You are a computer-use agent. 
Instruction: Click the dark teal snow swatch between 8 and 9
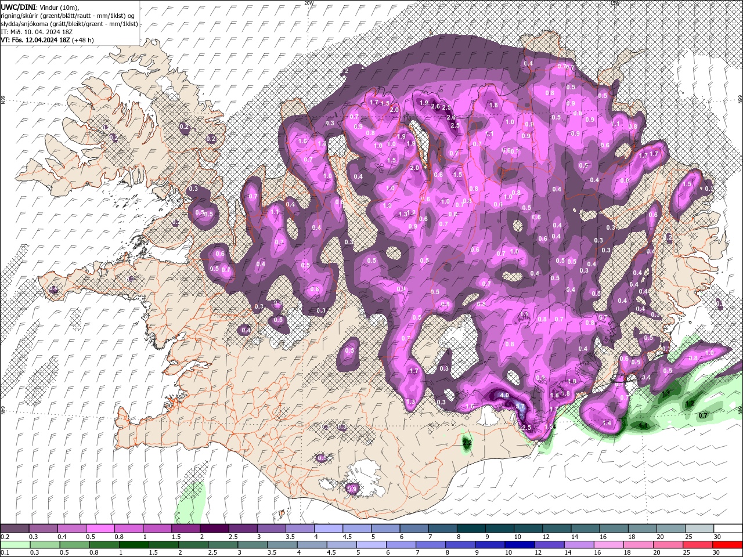pos(471,529)
